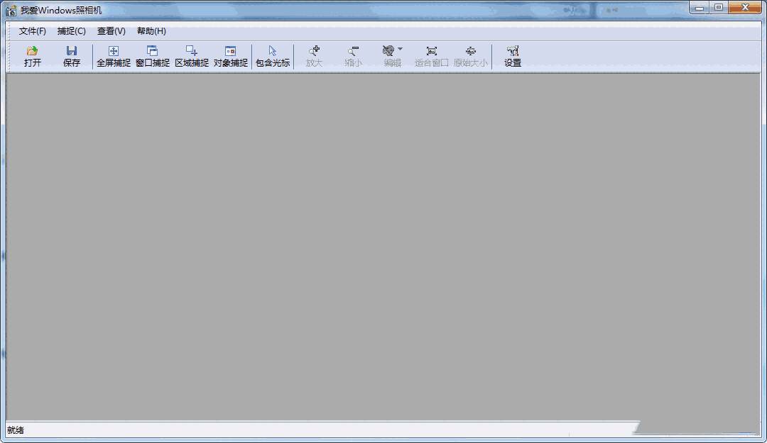Click the 编辑 edit toolbar icon
Image resolution: width=767 pixels, height=443 pixels.
coord(389,57)
